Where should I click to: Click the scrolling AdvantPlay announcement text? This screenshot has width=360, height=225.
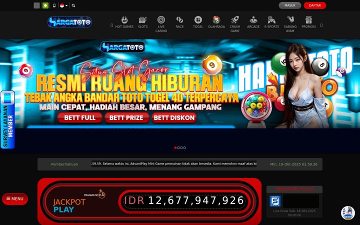[174, 163]
